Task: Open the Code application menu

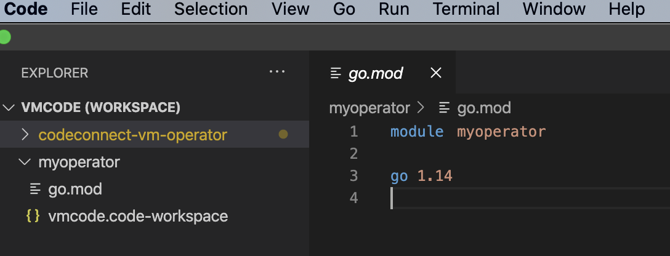Action: [26, 9]
